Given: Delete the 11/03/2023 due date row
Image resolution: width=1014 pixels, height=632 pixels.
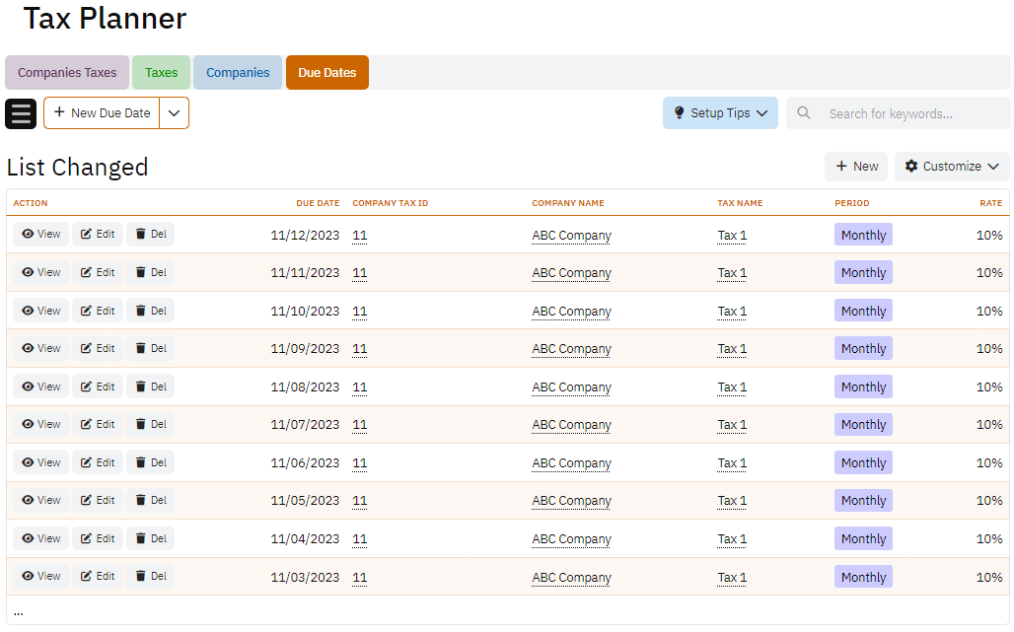Looking at the screenshot, I should 150,576.
